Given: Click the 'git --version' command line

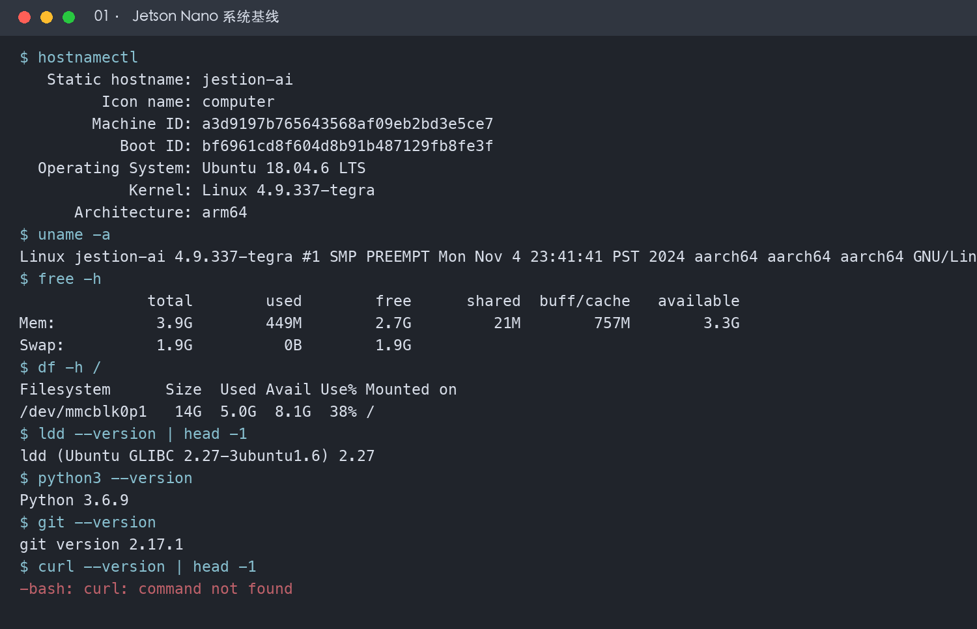Looking at the screenshot, I should pyautogui.click(x=88, y=522).
